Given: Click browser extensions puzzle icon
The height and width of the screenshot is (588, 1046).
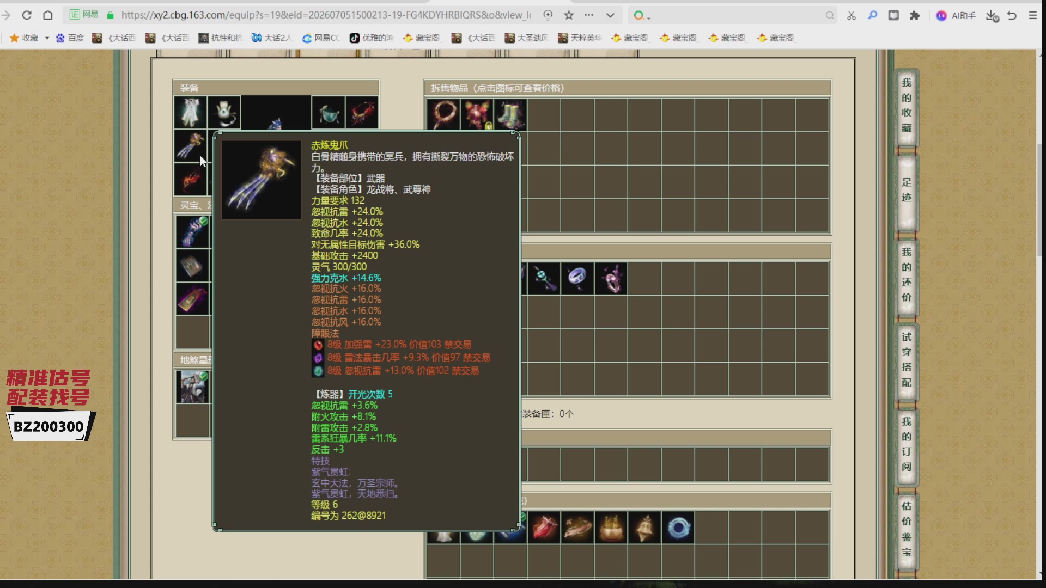Looking at the screenshot, I should pos(915,15).
